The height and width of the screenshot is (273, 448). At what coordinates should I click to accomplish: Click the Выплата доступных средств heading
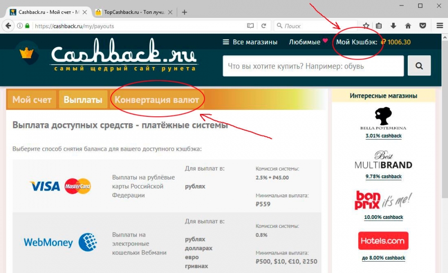tap(120, 125)
